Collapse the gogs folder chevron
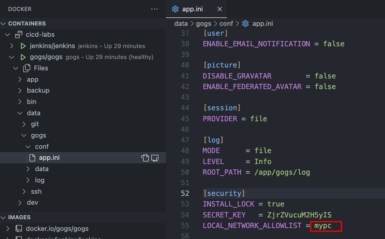The image size is (385, 239). point(24,135)
